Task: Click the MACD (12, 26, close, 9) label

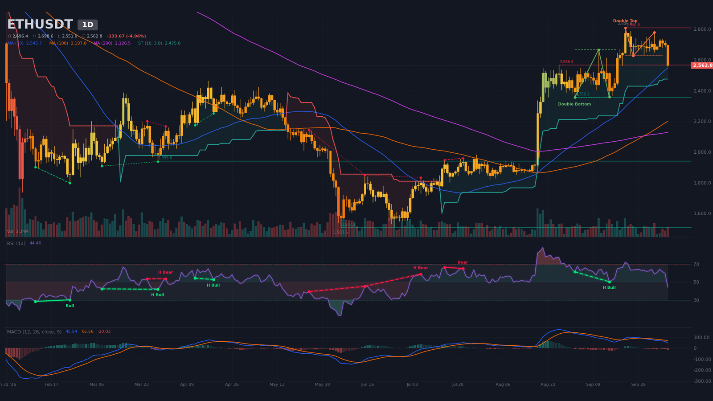Action: tap(34, 331)
